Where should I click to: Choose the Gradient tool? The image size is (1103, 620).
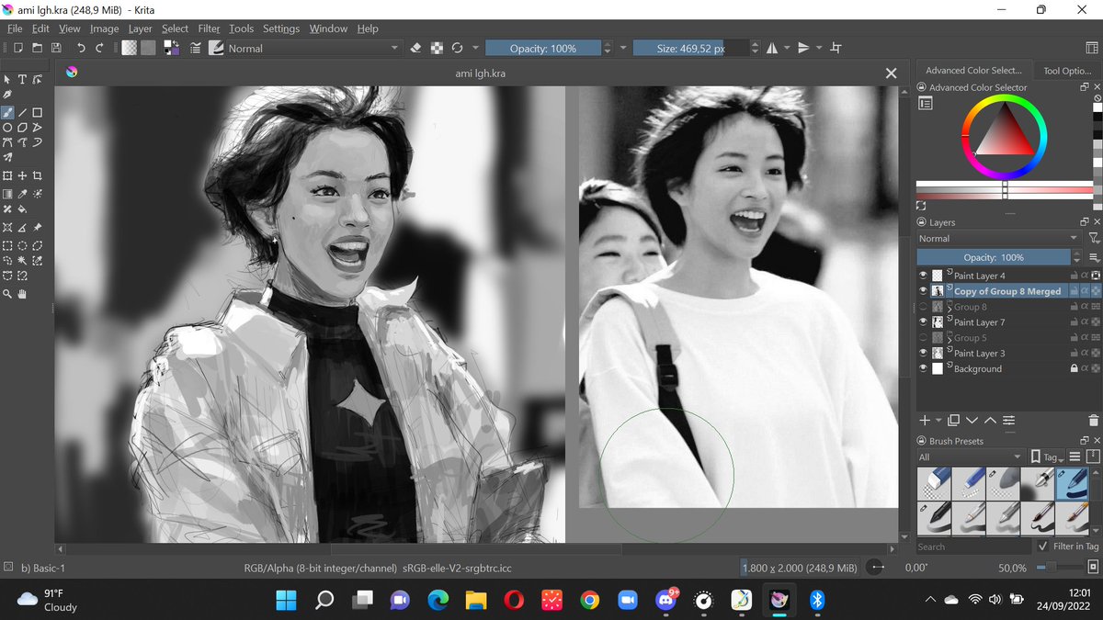(7, 194)
